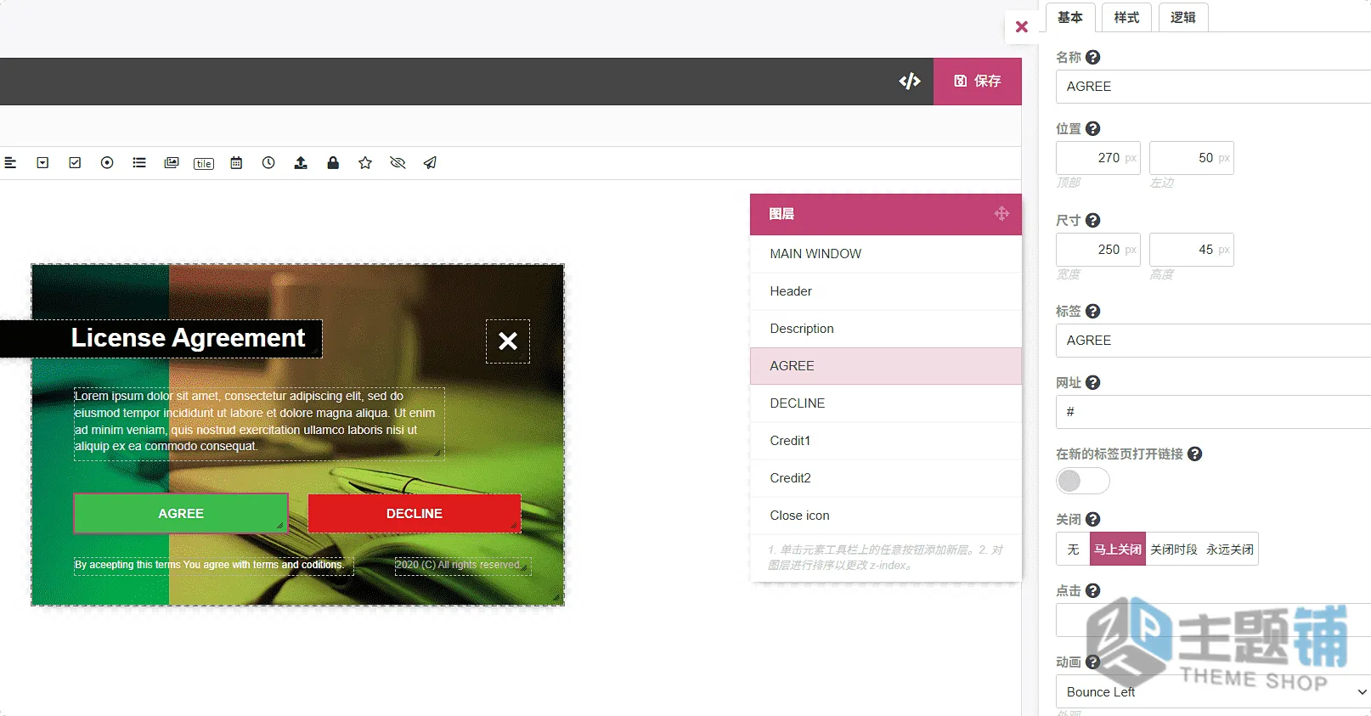Edit the label input showing AGREE
This screenshot has width=1371, height=716.
[x=1213, y=341]
